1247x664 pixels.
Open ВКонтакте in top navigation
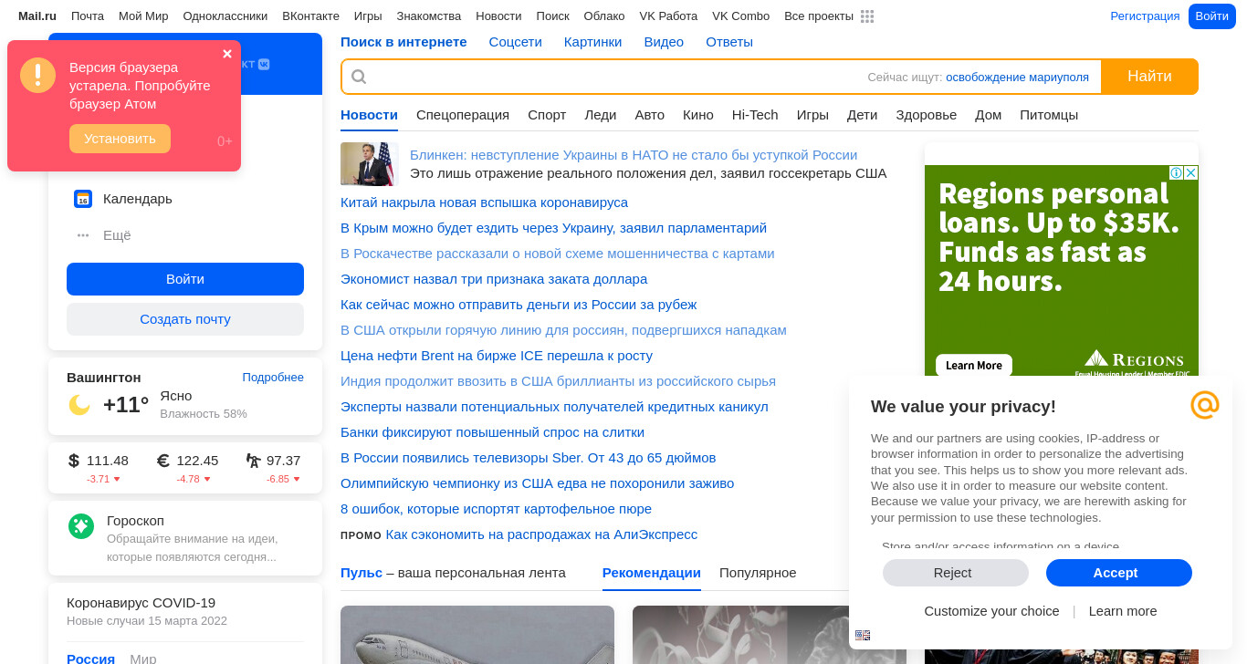pos(310,16)
